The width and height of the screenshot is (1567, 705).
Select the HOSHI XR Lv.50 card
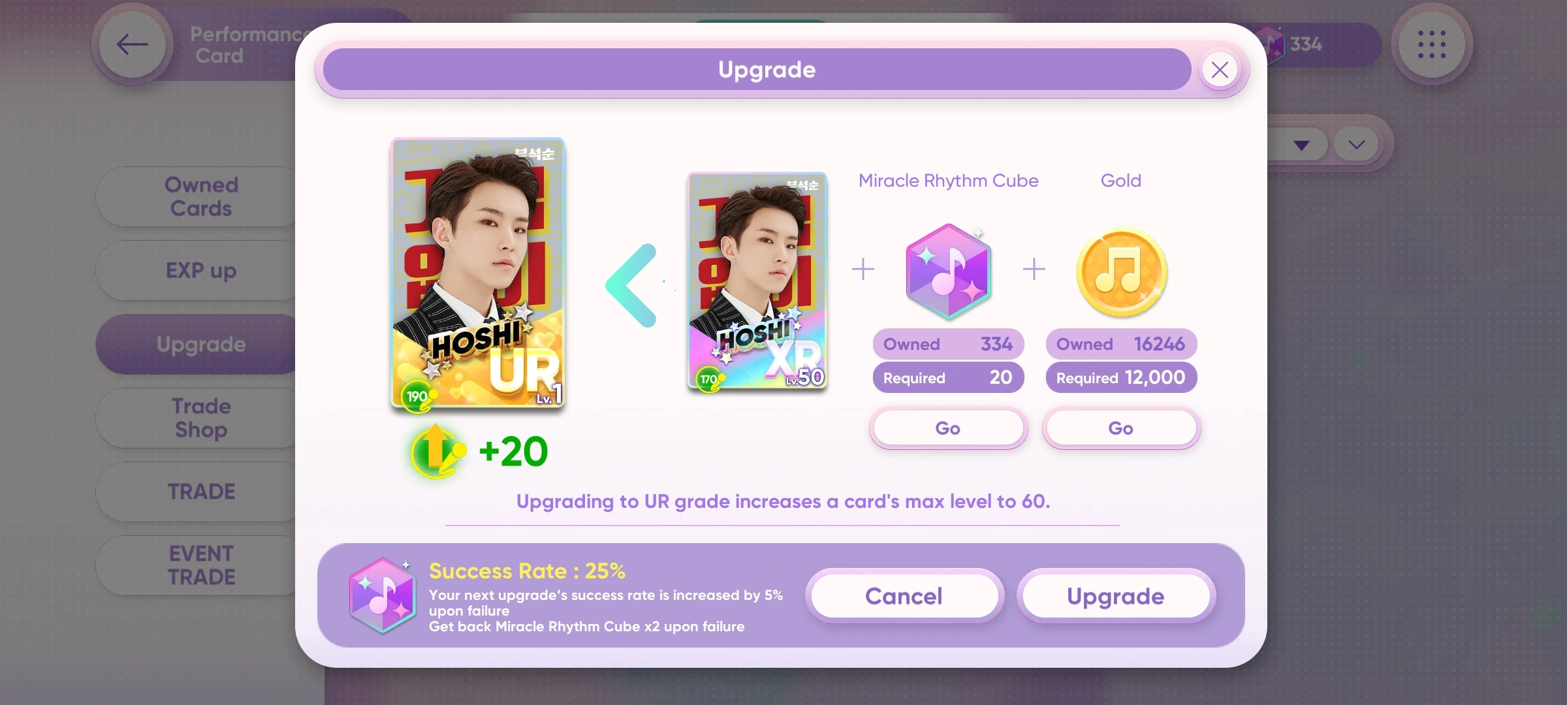click(x=757, y=282)
